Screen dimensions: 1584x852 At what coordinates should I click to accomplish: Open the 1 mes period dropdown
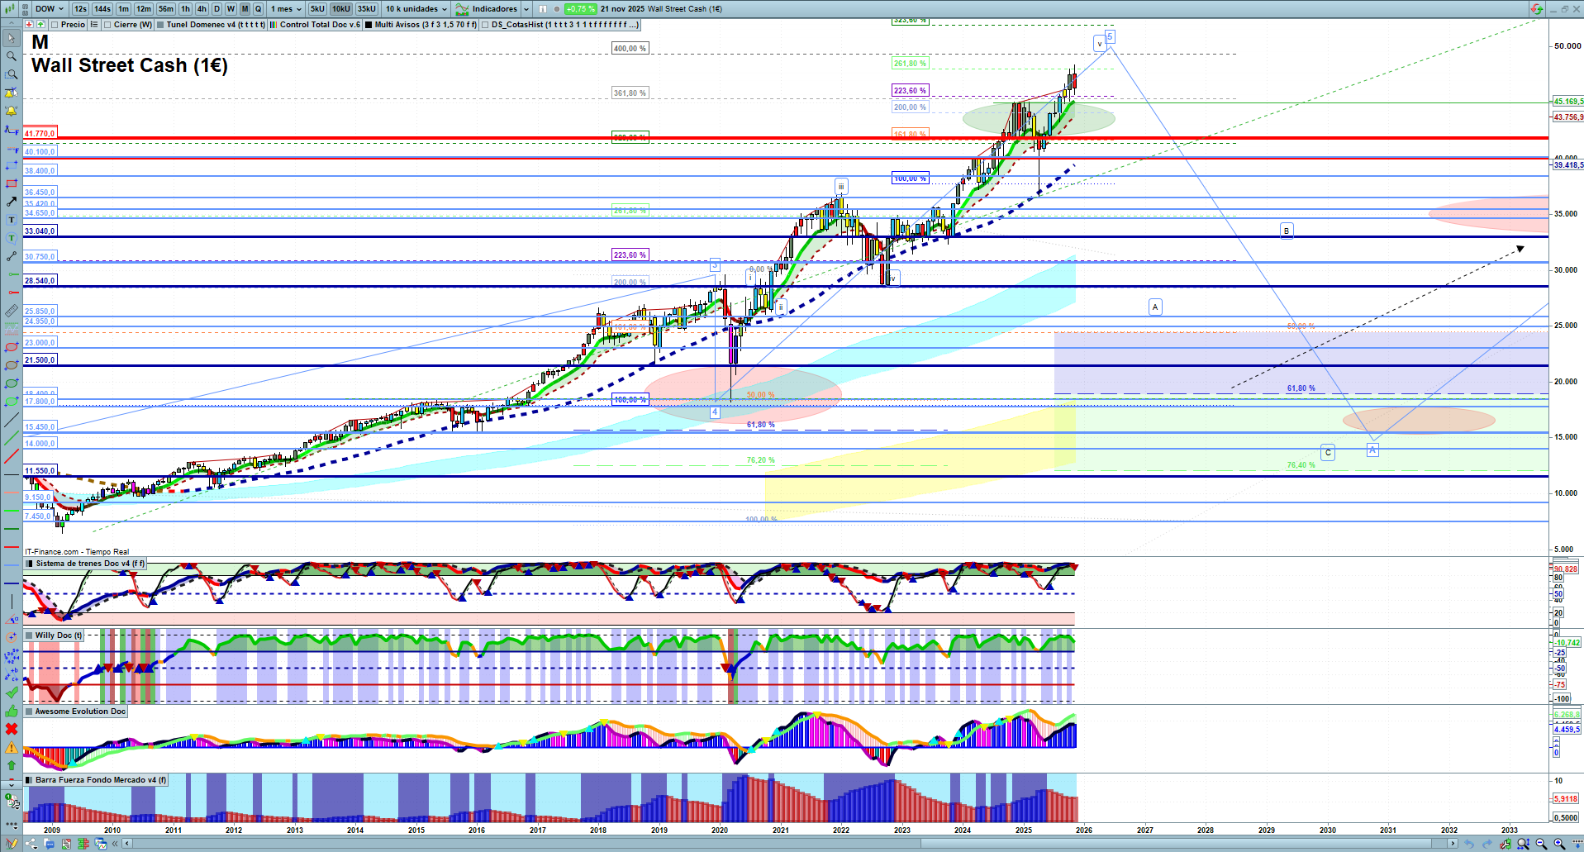[x=286, y=9]
